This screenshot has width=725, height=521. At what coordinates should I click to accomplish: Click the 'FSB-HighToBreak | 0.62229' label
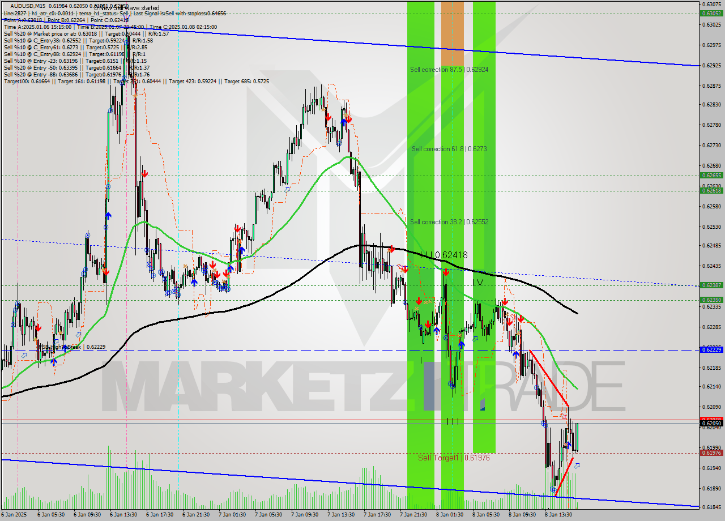pos(71,347)
